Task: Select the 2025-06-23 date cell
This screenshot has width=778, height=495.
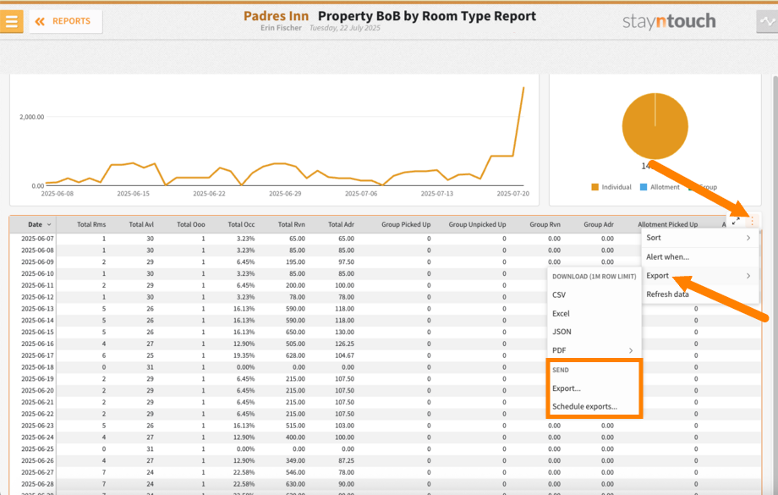Action: (x=37, y=426)
